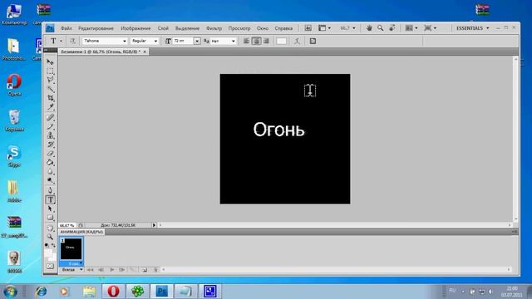
Task: Select the Pen tool
Action: coord(50,190)
